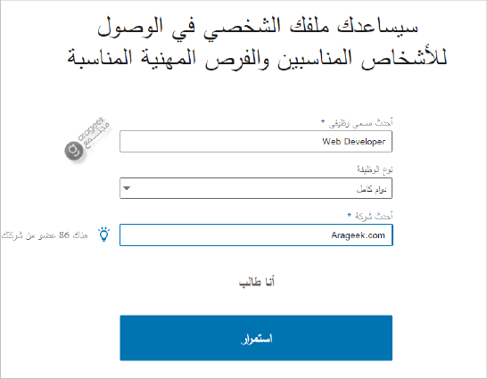Click the lightbulb tip icon

[x=103, y=235]
